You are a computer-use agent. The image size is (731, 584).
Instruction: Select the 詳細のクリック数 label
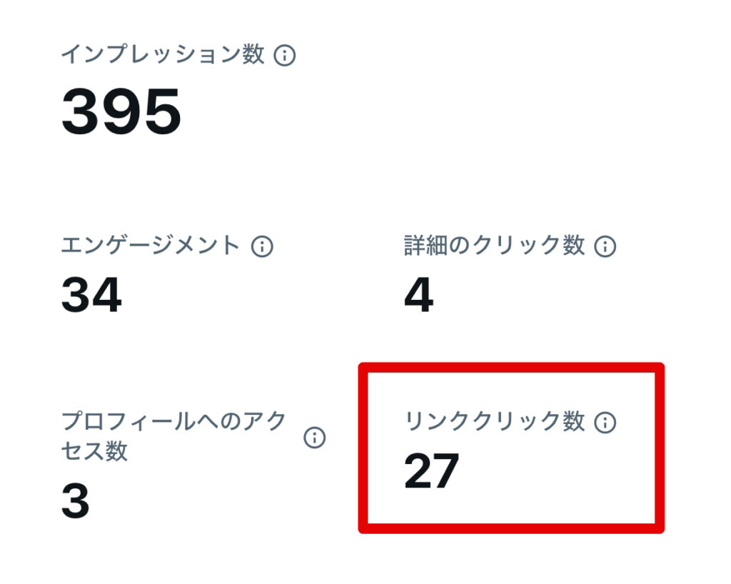[494, 246]
